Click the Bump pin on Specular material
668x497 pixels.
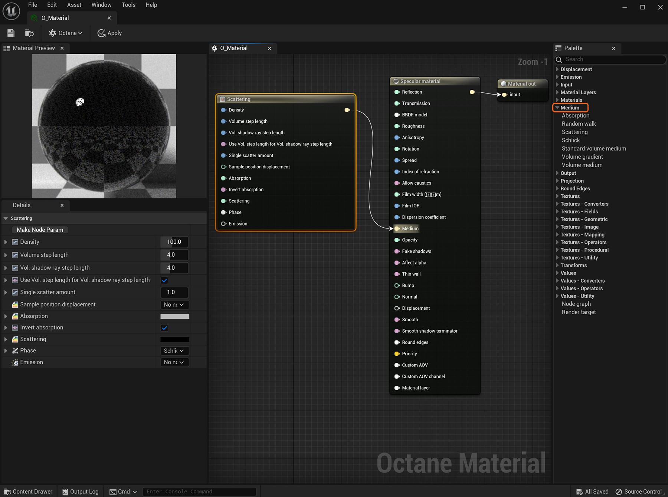click(x=397, y=285)
